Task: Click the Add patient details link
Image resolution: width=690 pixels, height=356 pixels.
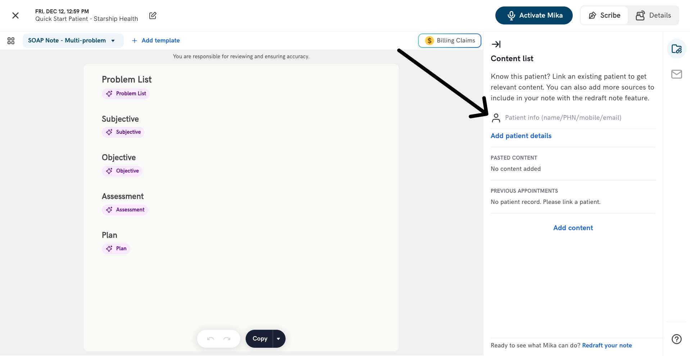Action: click(x=521, y=136)
